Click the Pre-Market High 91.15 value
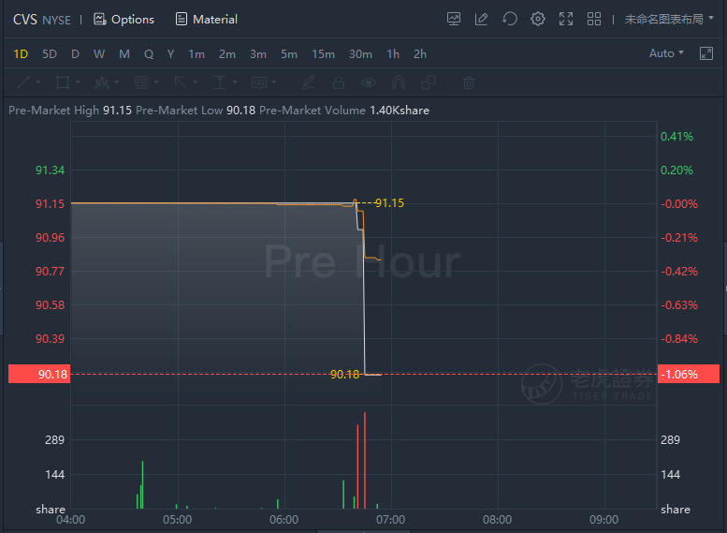Image resolution: width=727 pixels, height=533 pixels. 117,111
